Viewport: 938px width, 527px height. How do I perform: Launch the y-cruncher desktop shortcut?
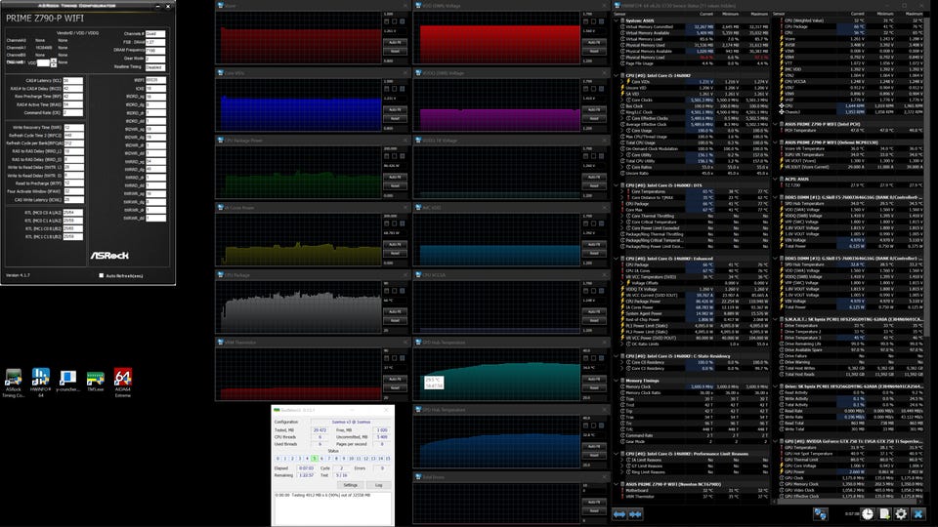coord(68,380)
